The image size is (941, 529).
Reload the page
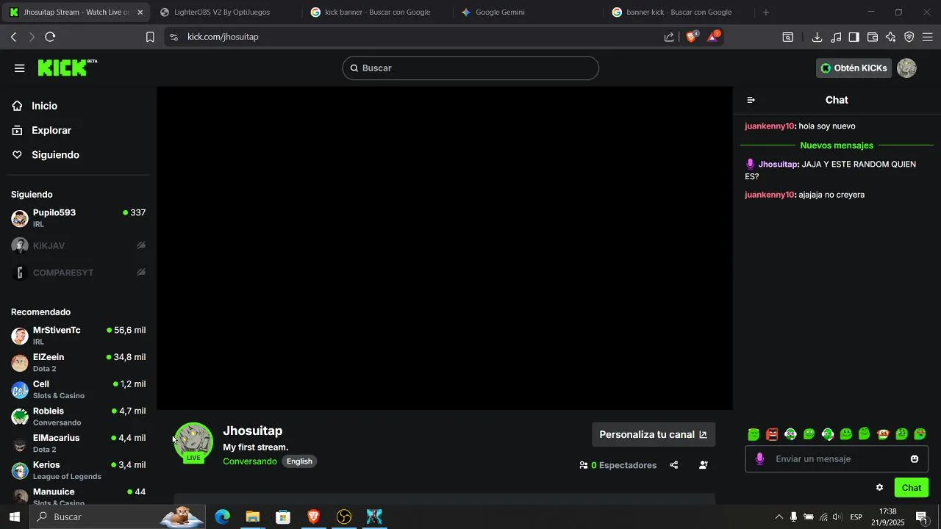(x=50, y=37)
